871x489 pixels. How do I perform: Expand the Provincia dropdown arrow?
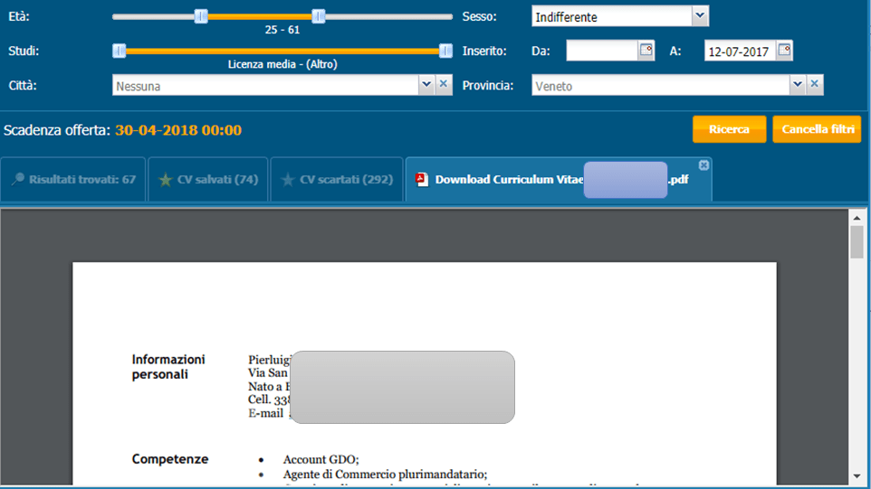(797, 84)
